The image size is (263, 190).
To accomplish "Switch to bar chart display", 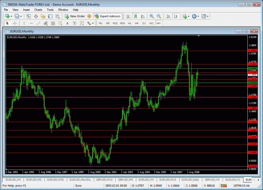I will (128, 16).
